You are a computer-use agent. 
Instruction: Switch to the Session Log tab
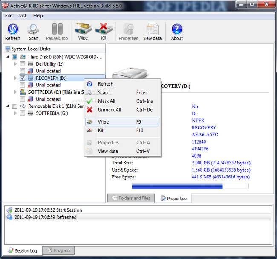[x=23, y=250]
